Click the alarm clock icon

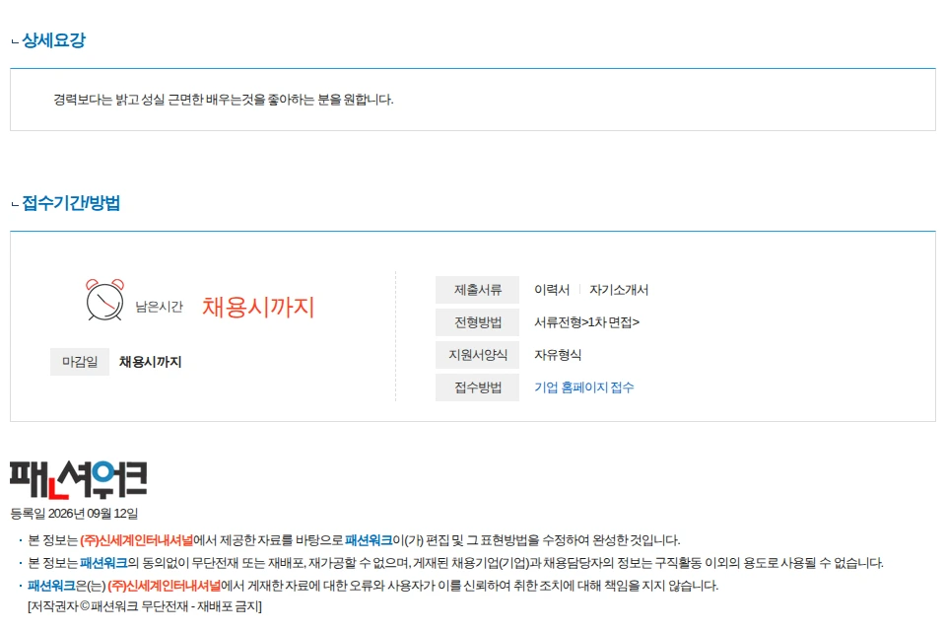click(x=105, y=300)
